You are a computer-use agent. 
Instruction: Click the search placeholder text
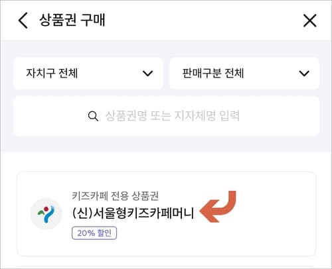tap(173, 116)
